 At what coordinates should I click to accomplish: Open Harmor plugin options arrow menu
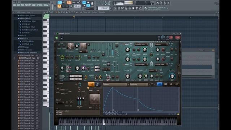pyautogui.click(x=55, y=34)
